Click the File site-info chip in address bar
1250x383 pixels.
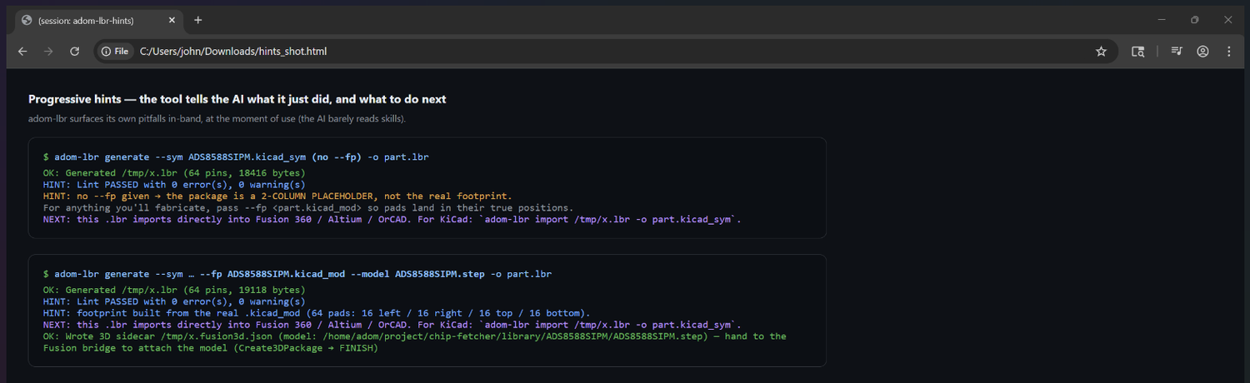click(x=115, y=52)
